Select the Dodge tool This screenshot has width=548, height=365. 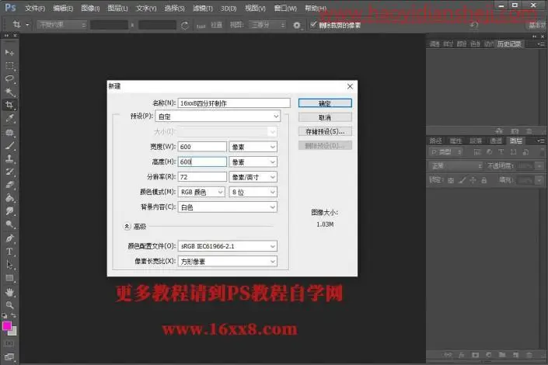tap(9, 224)
